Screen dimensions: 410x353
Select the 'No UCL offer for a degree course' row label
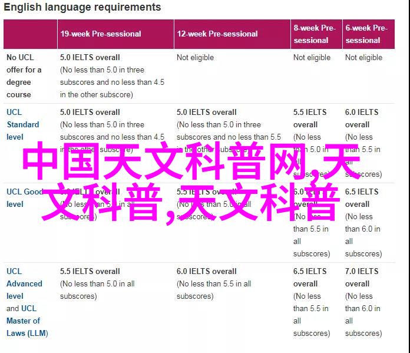[24, 76]
